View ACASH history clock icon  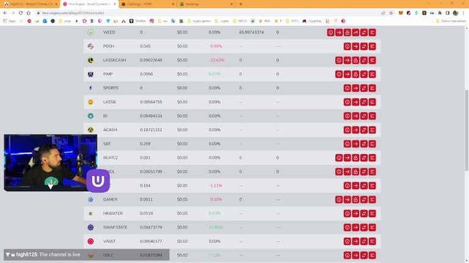[x=347, y=130]
